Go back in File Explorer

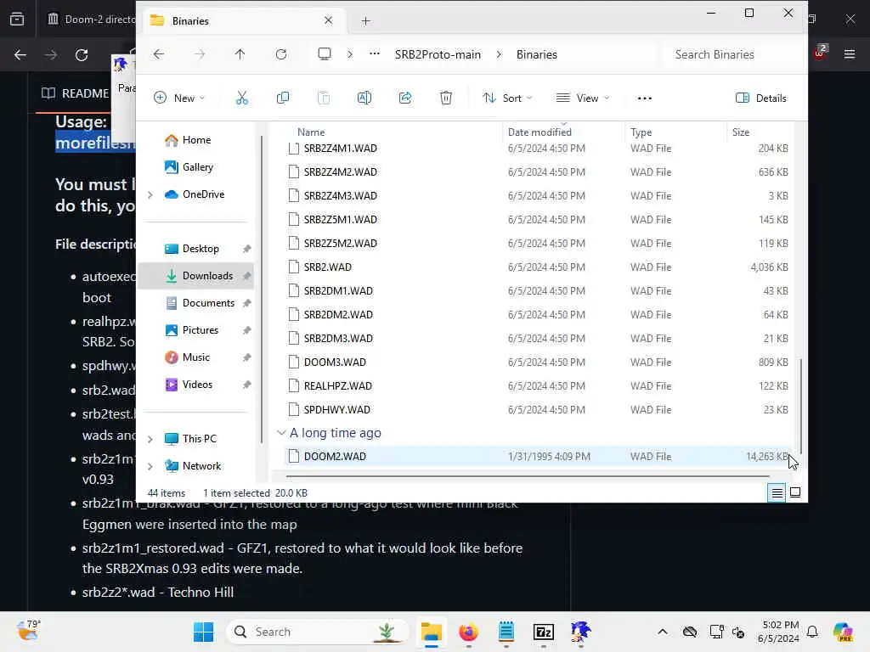pyautogui.click(x=159, y=54)
